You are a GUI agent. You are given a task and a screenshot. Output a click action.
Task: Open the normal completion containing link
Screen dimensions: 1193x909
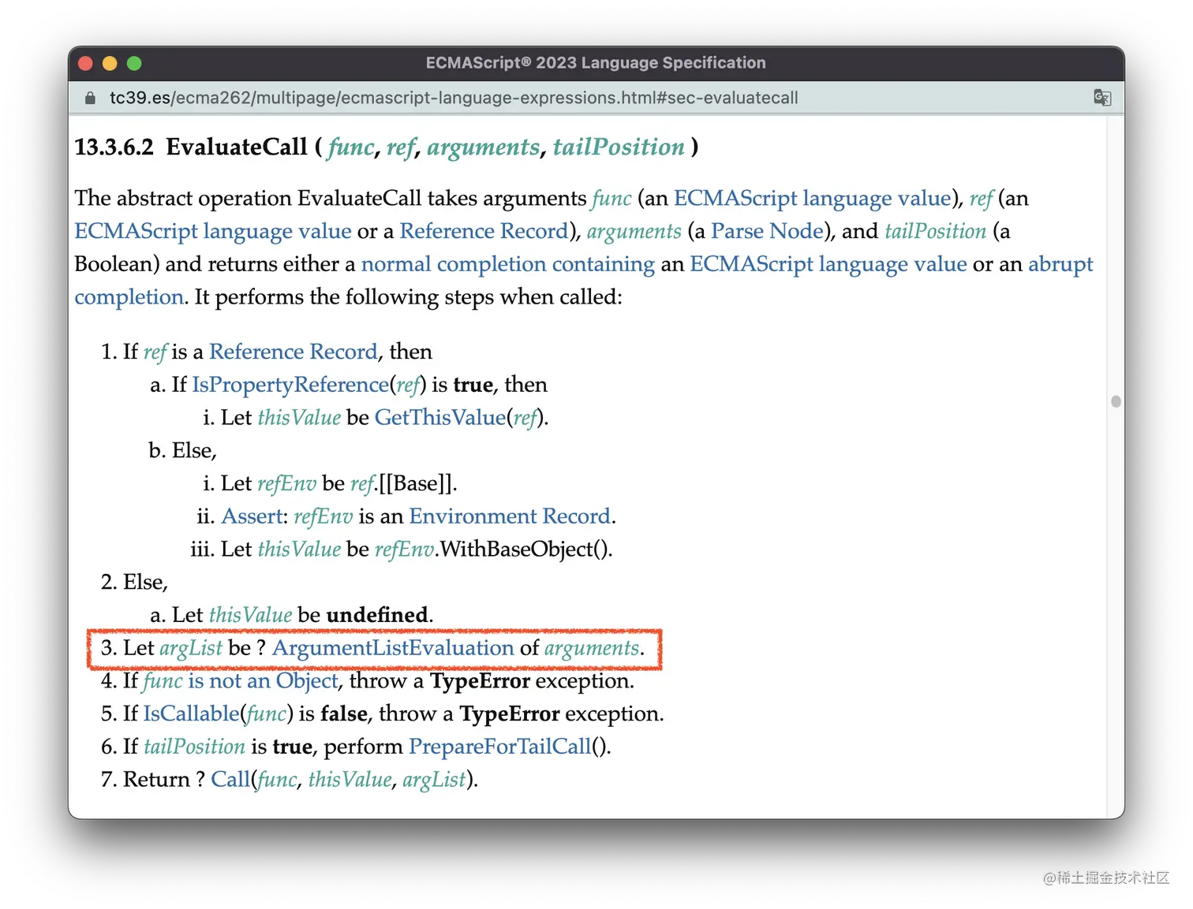coord(507,264)
